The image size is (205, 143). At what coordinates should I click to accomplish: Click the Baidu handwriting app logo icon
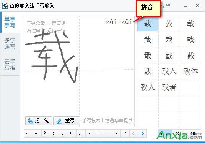point(5,6)
